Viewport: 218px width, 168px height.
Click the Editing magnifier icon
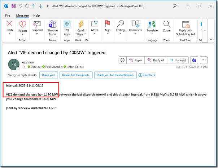(121, 24)
